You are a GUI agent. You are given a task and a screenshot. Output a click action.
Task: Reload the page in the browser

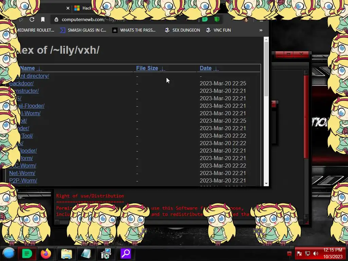tap(32, 19)
